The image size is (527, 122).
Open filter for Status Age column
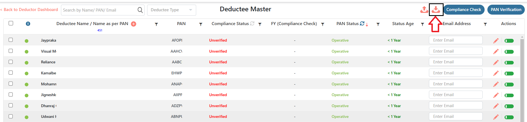(x=422, y=24)
